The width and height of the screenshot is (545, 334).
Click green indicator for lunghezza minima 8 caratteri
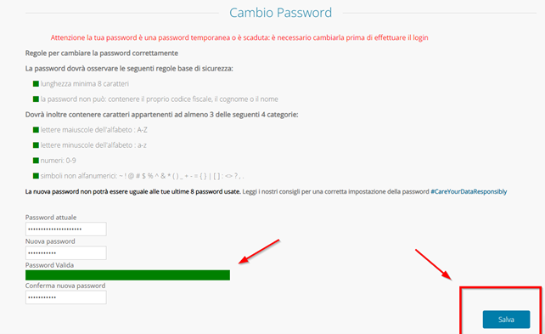click(36, 84)
